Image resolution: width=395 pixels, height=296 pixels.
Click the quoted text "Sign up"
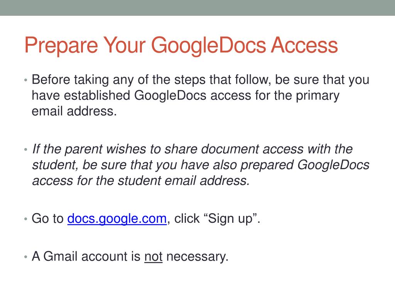pos(230,219)
